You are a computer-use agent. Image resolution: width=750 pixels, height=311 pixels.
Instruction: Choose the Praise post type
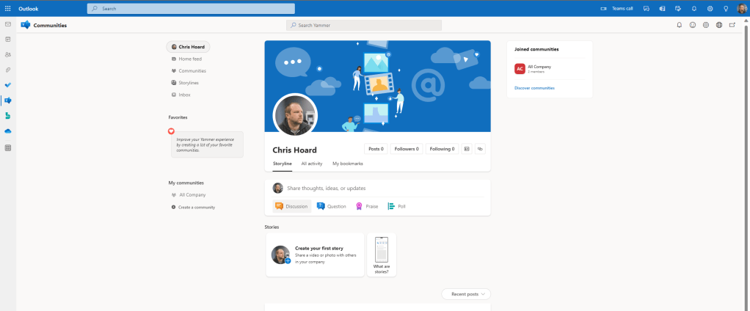point(367,206)
